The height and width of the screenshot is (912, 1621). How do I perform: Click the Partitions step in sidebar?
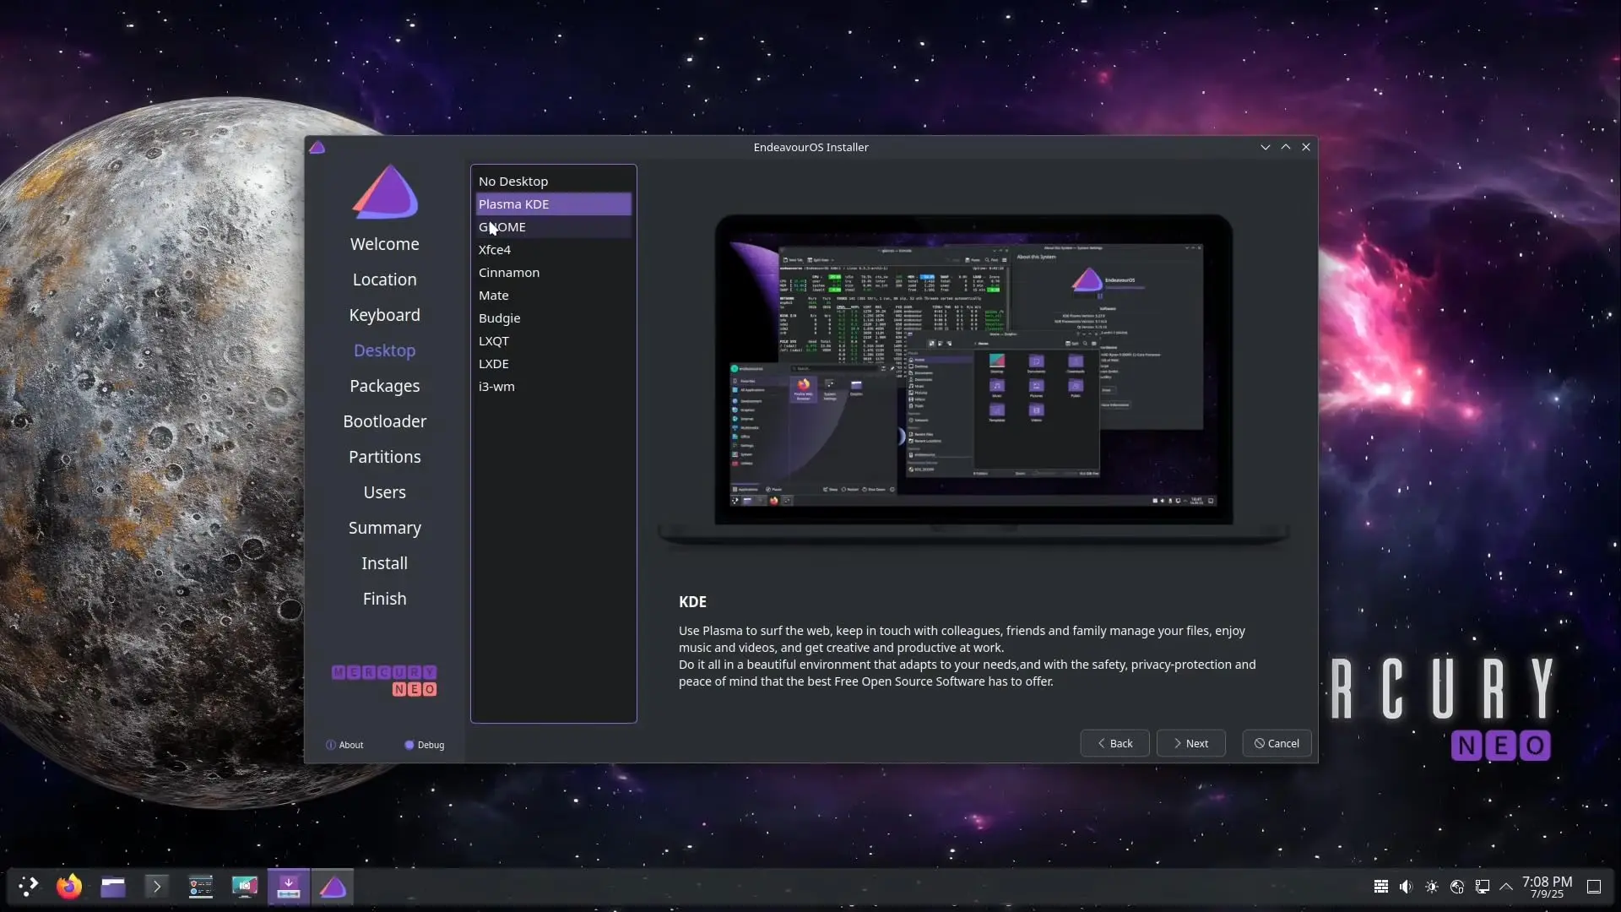pyautogui.click(x=385, y=457)
